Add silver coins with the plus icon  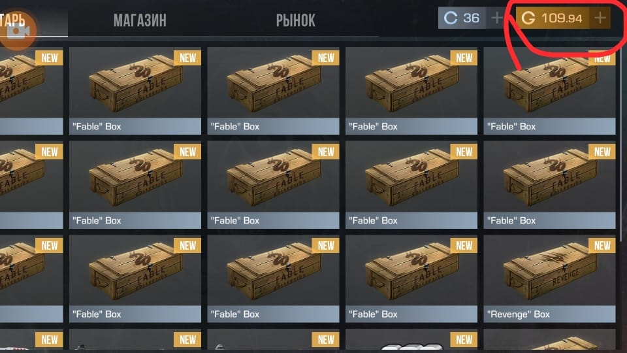tap(497, 18)
